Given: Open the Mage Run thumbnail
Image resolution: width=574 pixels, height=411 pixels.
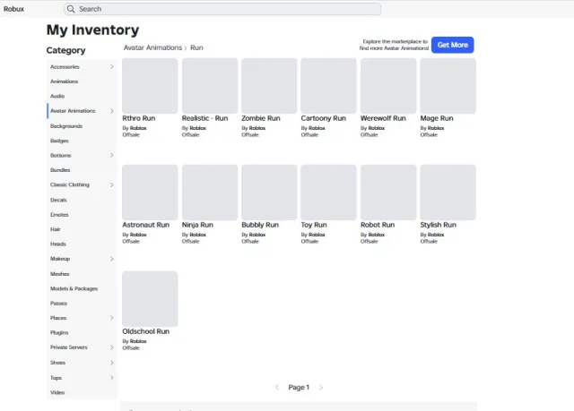Looking at the screenshot, I should (448, 86).
